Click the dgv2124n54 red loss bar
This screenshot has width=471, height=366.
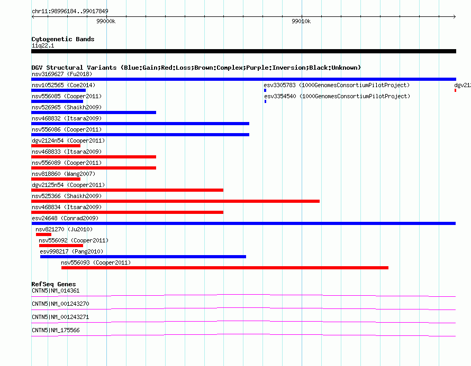[56, 146]
